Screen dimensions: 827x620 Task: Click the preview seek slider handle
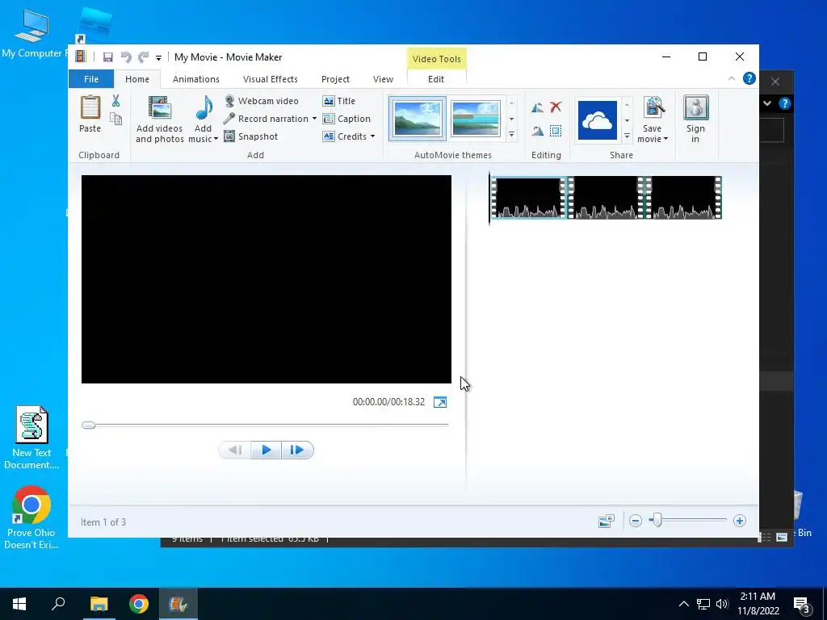[x=89, y=425]
